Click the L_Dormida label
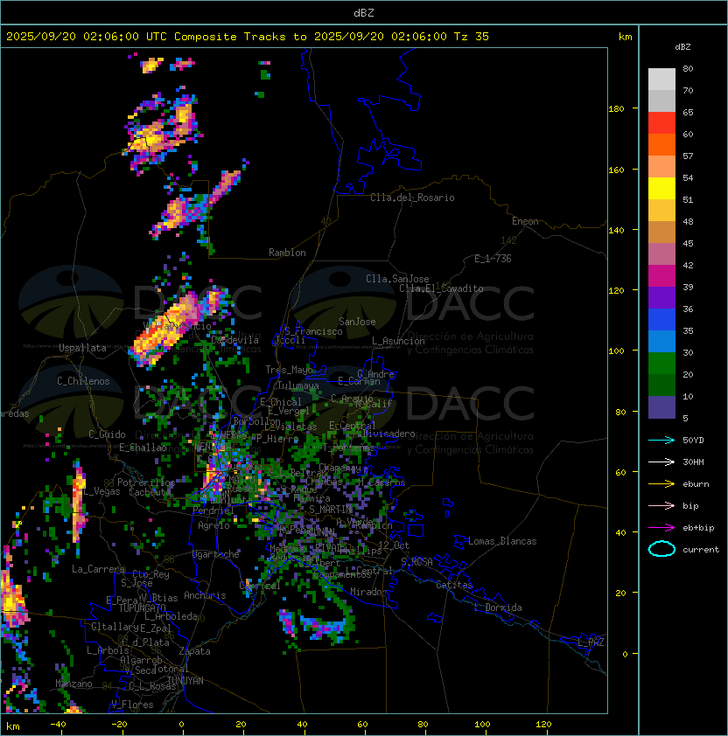Viewport: 728px width, 736px height. point(498,608)
